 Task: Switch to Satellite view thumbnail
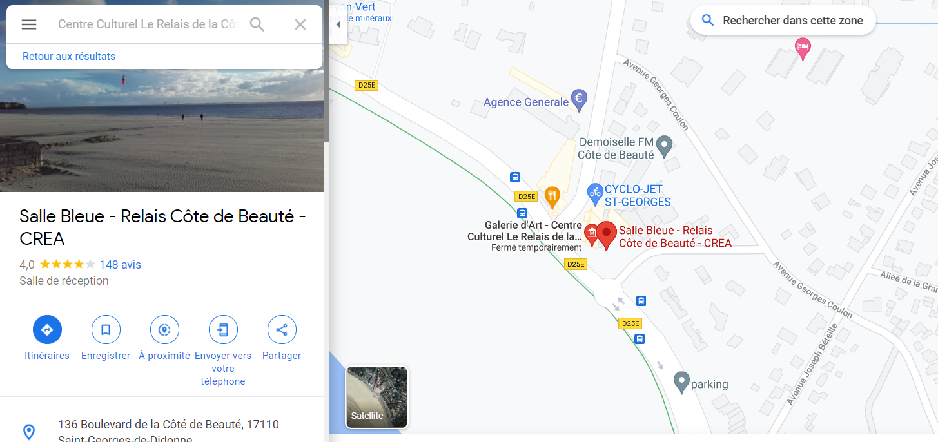(x=376, y=397)
